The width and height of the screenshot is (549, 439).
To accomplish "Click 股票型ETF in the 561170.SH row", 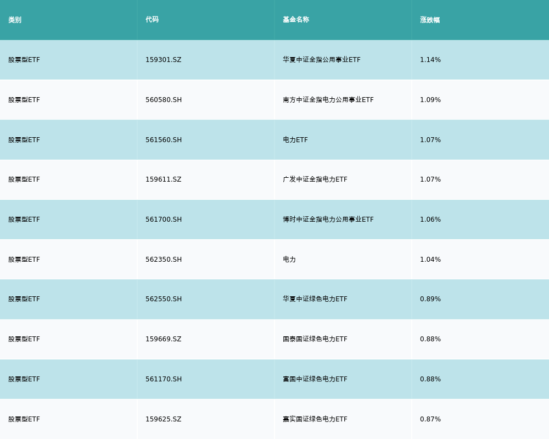I will point(24,379).
